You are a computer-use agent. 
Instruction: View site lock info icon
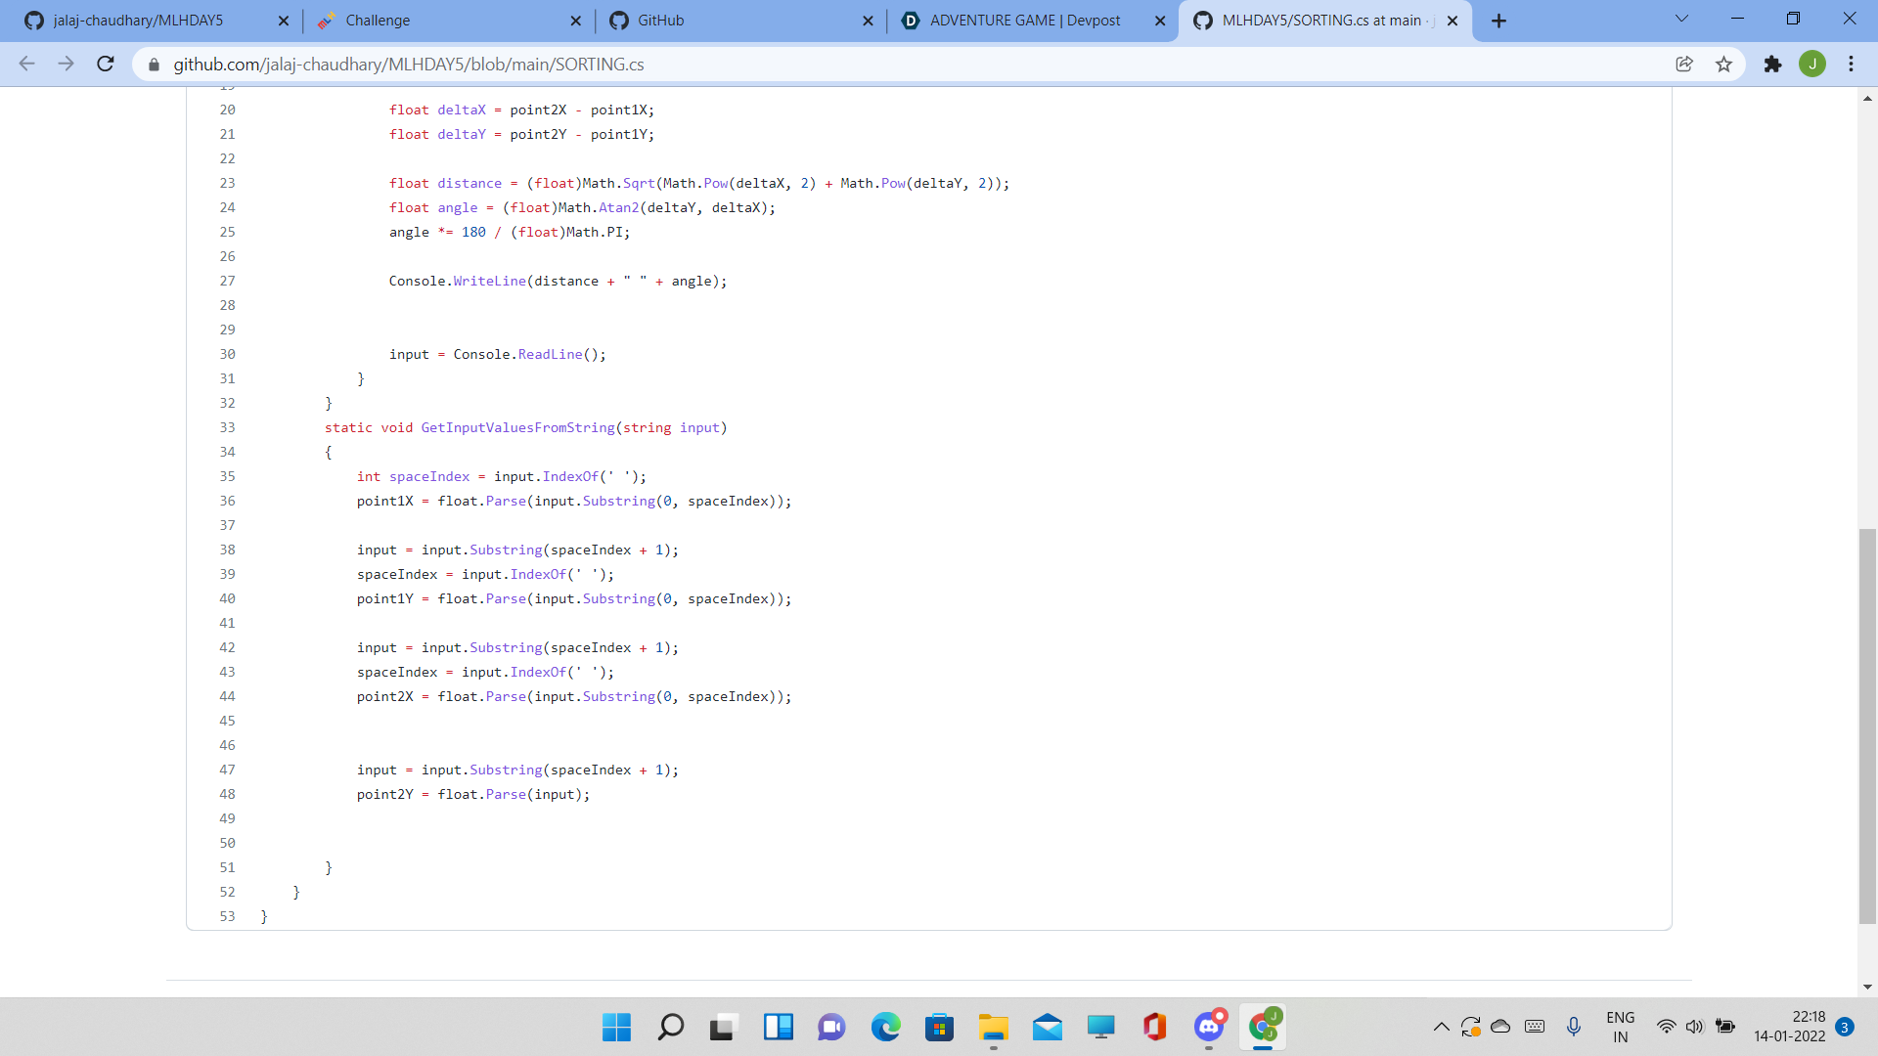pyautogui.click(x=154, y=65)
